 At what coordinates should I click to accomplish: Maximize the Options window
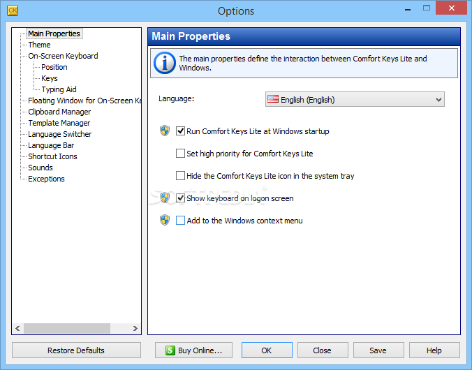(426, 8)
